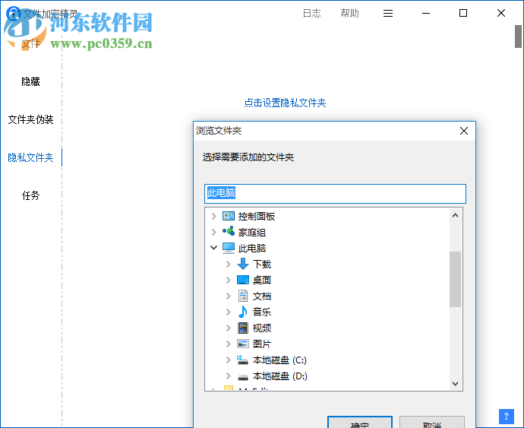Viewport: 524px width, 428px height.
Task: Click the folder tree scrollbar thumb
Action: (455, 279)
